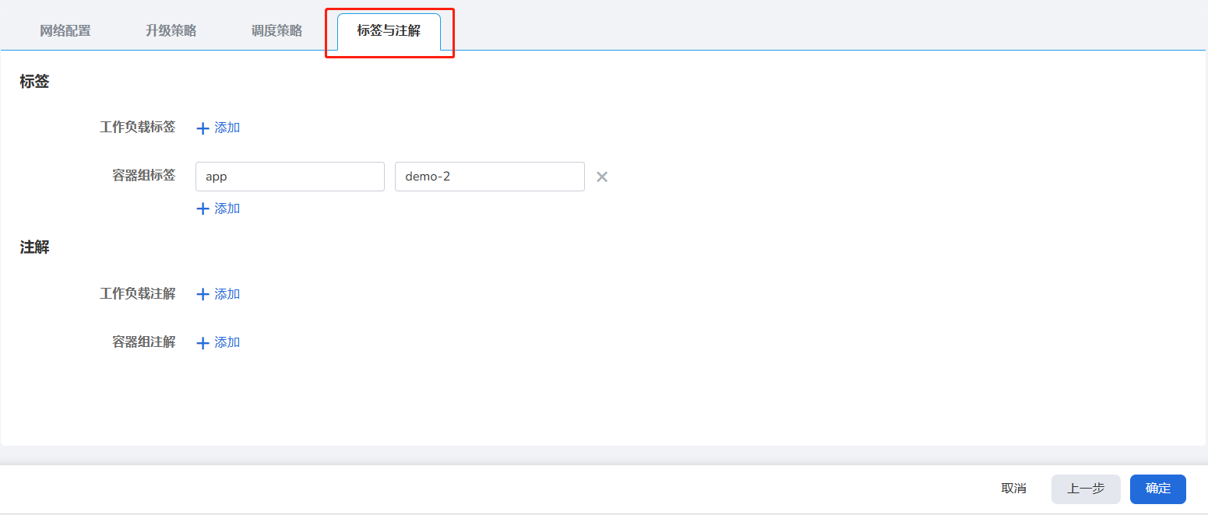Open the 升级策略 tab
Image resolution: width=1208 pixels, height=515 pixels.
pyautogui.click(x=171, y=31)
